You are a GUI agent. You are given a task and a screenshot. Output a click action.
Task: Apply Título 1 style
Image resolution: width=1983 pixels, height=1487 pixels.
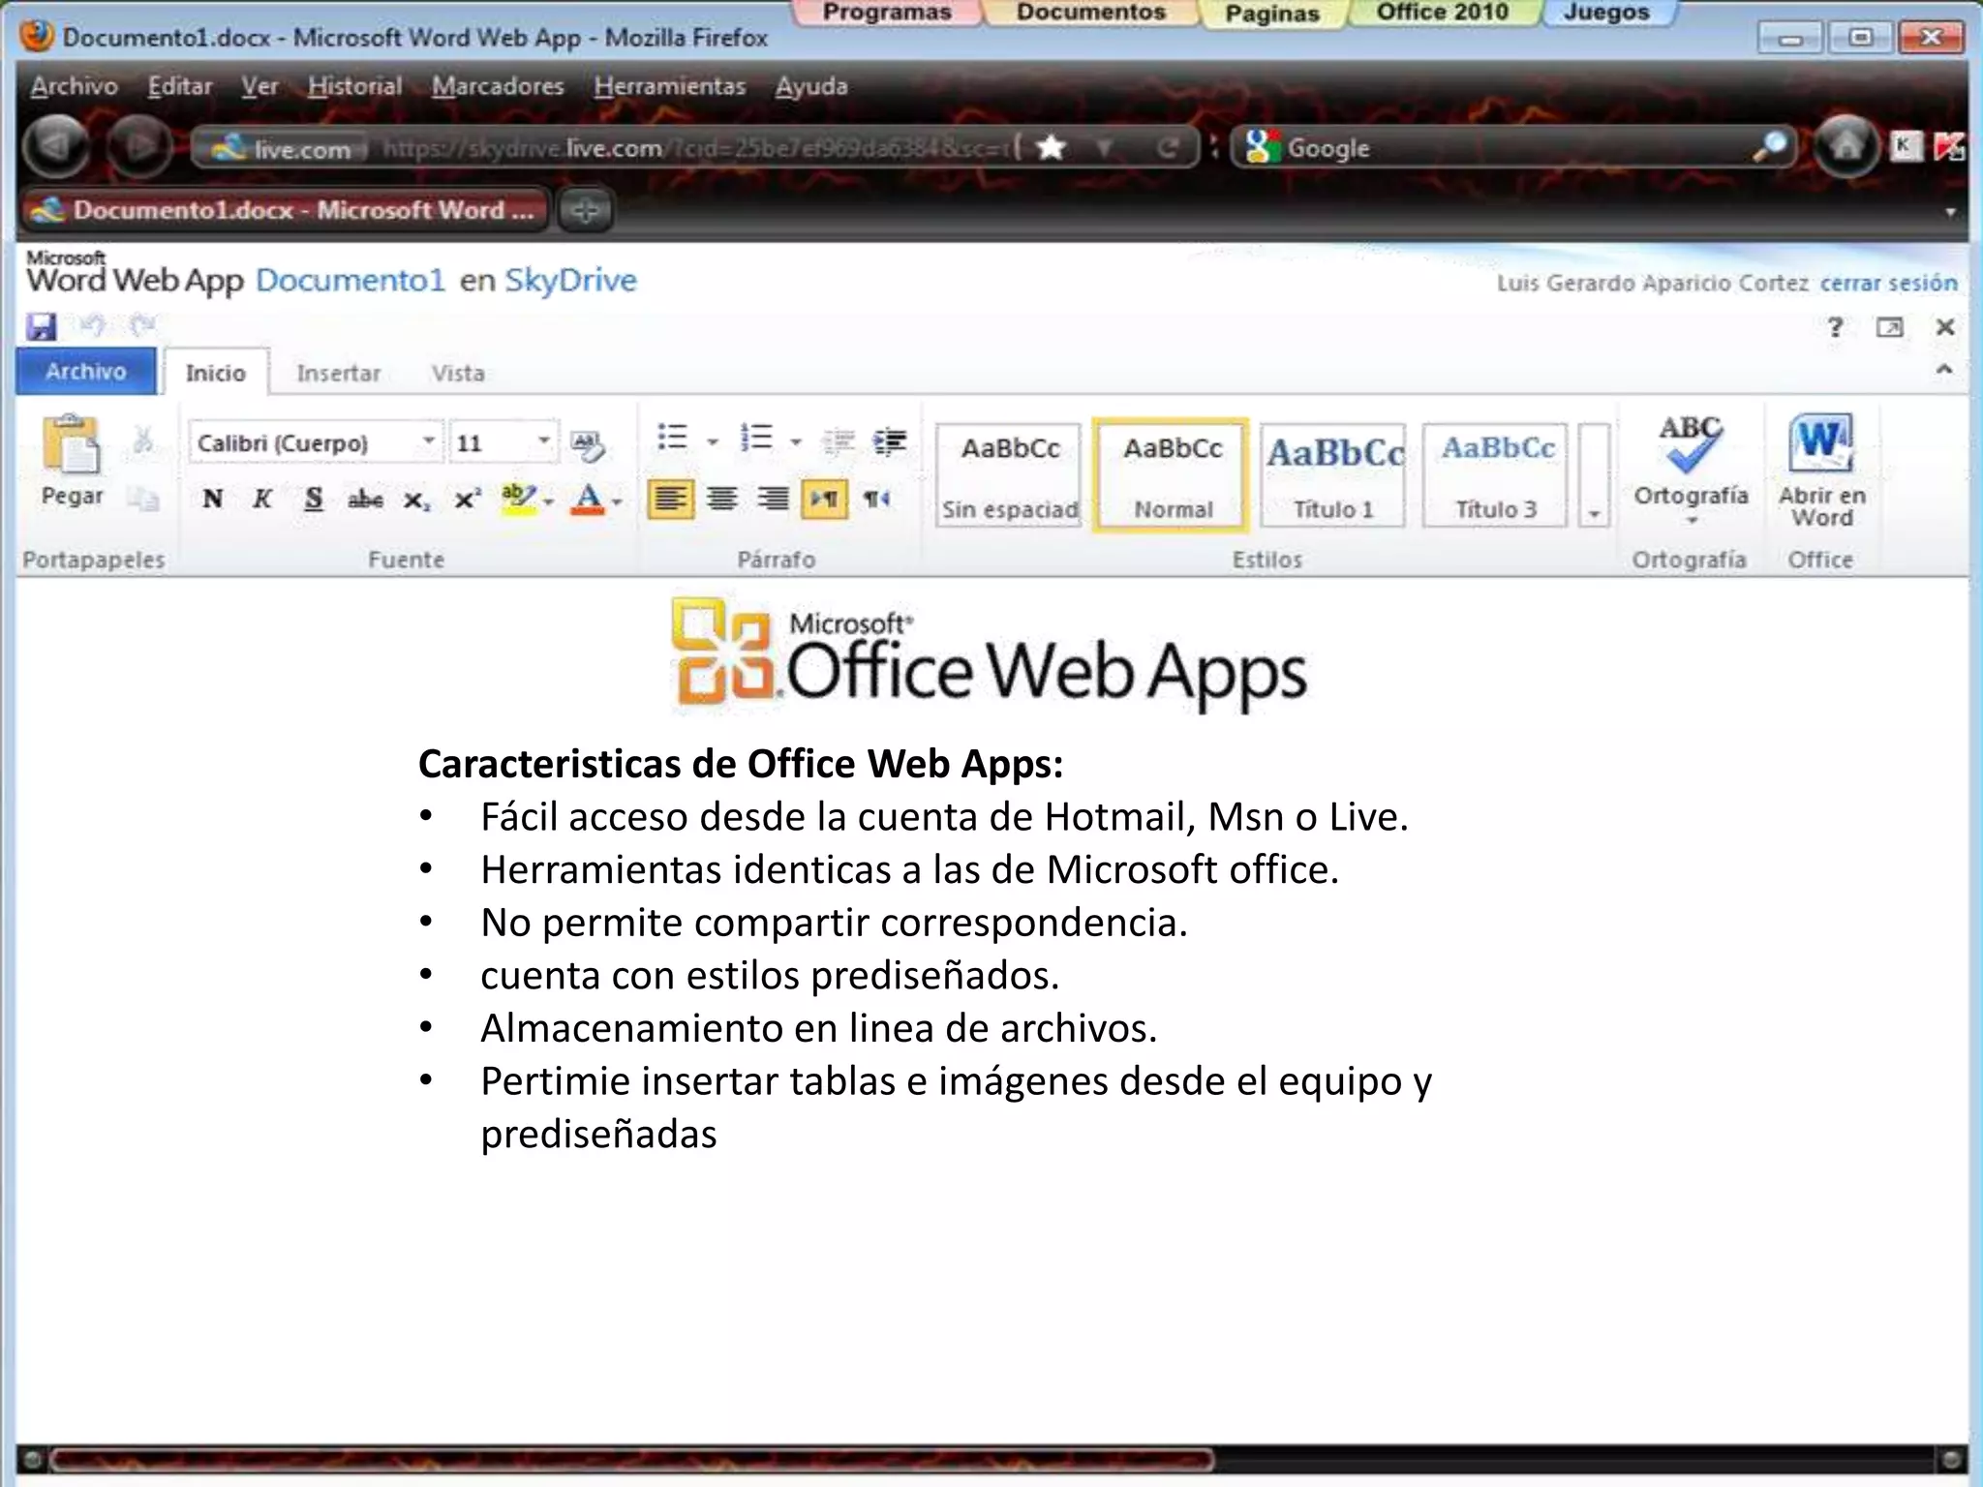pos(1333,475)
